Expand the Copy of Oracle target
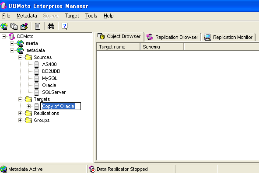The height and width of the screenshot is (173, 259). (x=28, y=106)
